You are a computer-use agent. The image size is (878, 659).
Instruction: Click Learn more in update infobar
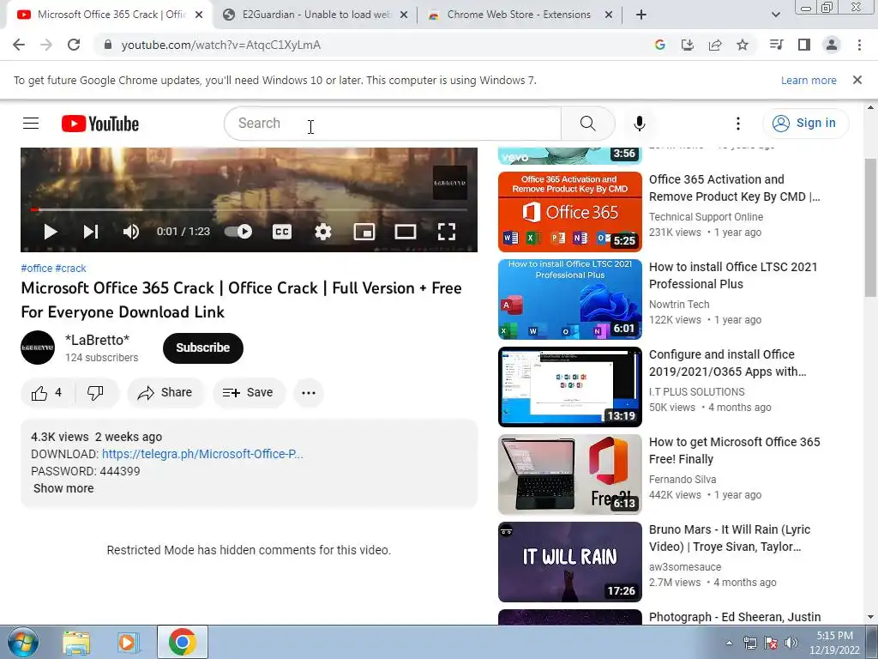click(809, 80)
